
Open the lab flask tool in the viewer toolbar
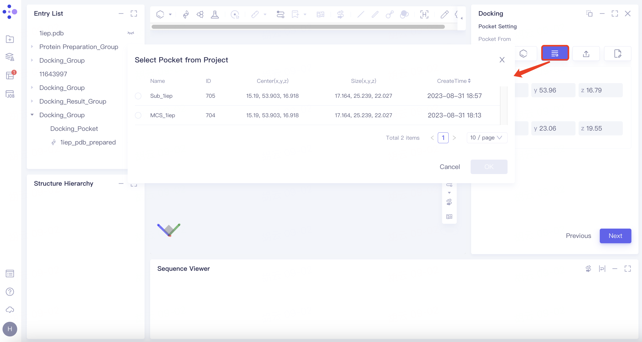(x=215, y=14)
